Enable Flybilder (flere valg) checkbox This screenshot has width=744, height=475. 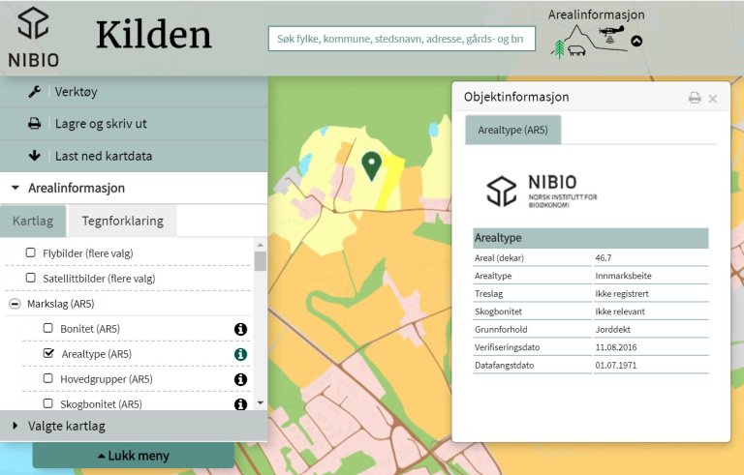30,252
